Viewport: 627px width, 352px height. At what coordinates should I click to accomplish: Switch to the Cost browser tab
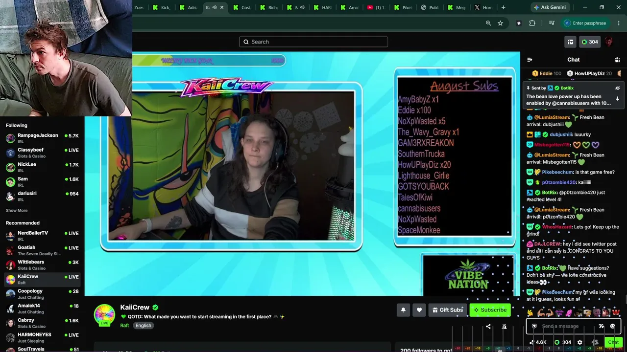[241, 7]
